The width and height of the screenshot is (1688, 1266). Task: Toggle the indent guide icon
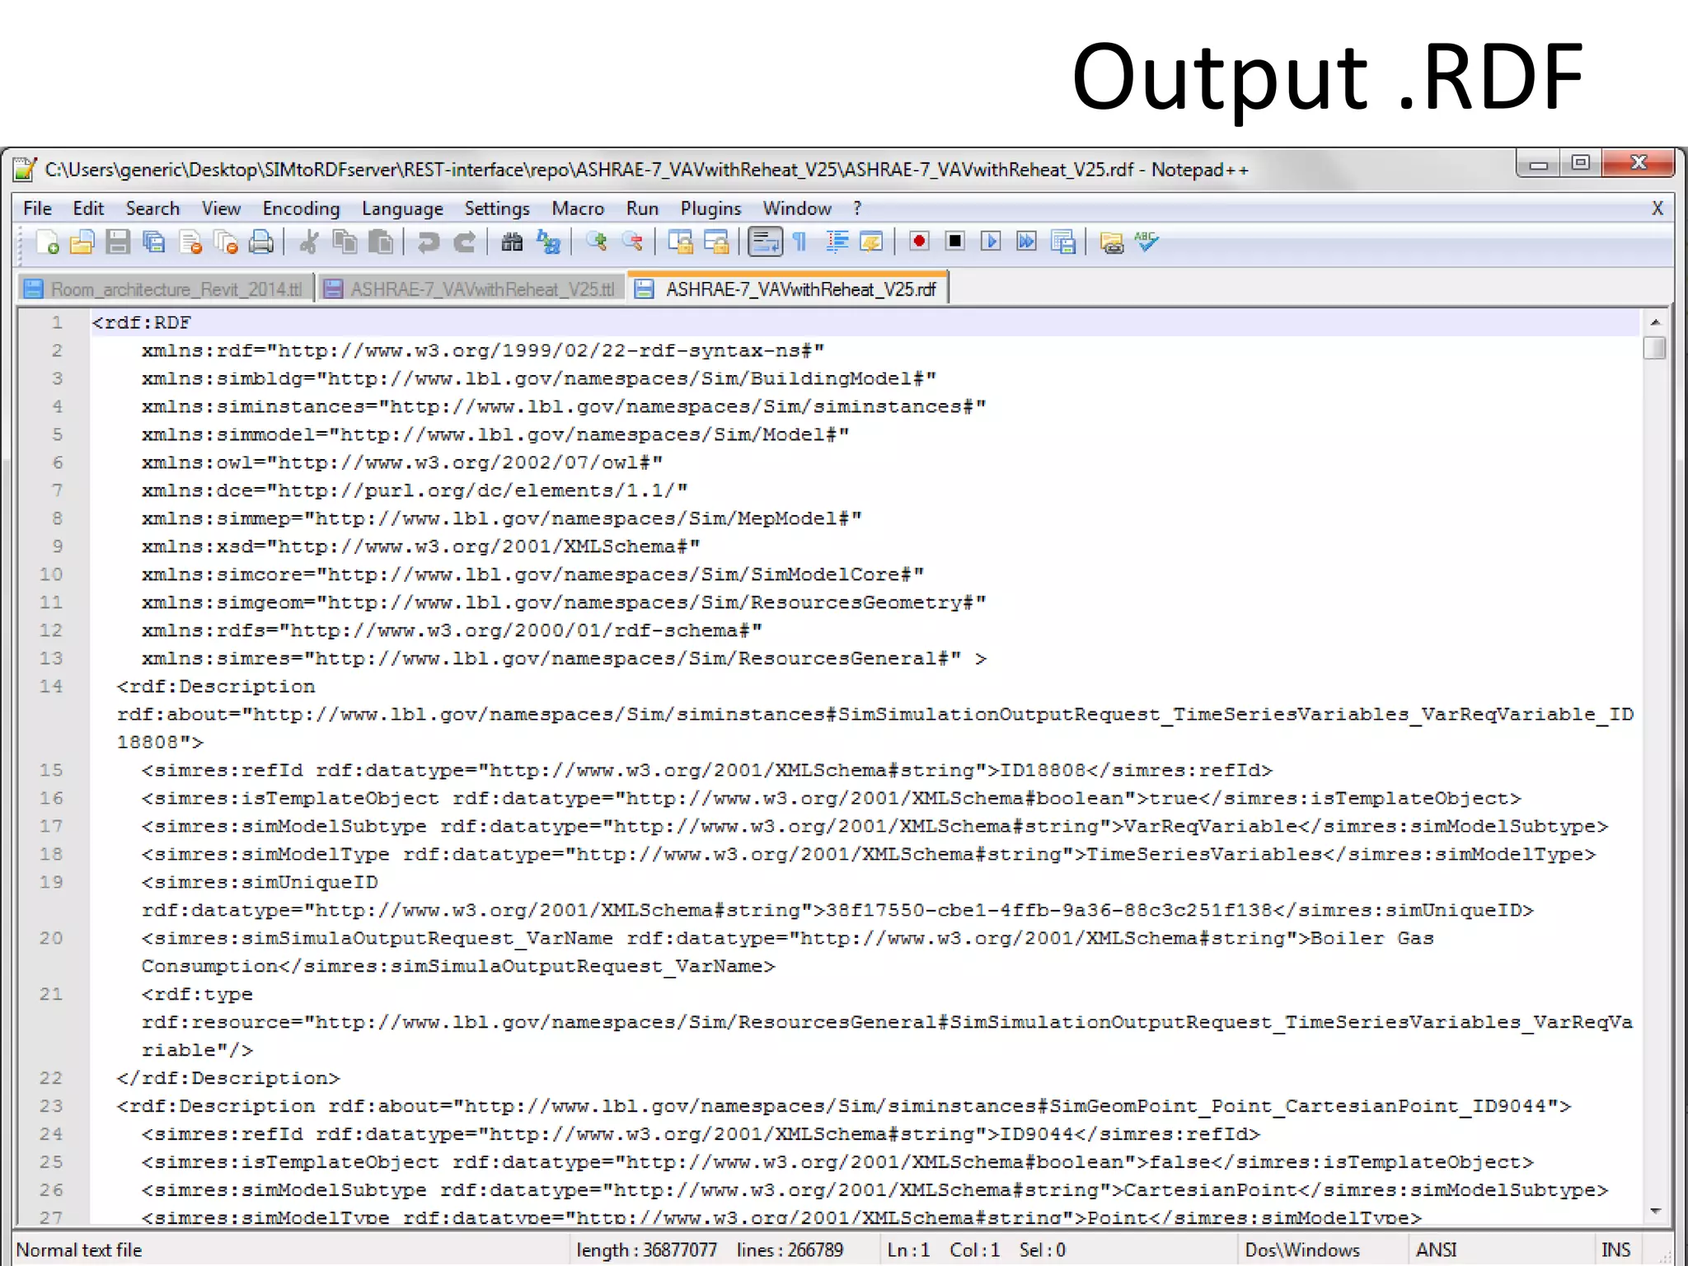[837, 242]
